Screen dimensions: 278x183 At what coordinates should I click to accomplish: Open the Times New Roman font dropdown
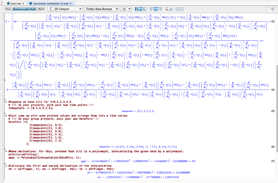102,9
